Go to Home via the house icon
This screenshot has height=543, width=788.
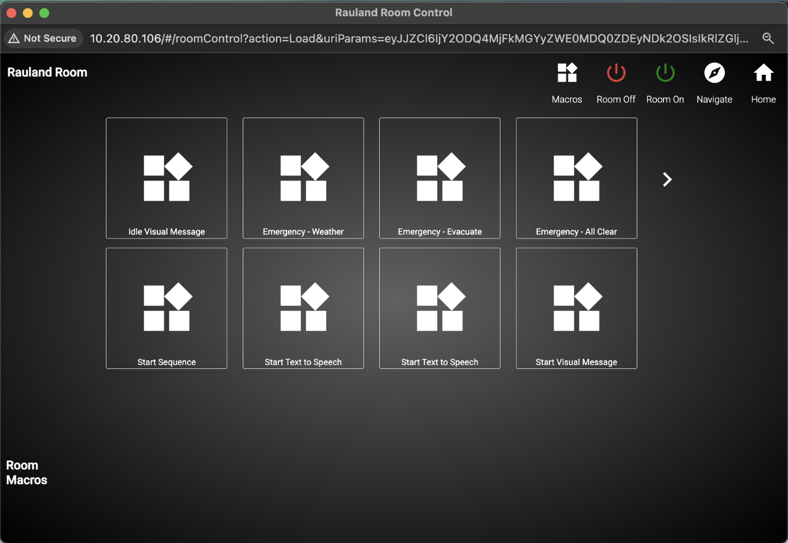coord(763,73)
